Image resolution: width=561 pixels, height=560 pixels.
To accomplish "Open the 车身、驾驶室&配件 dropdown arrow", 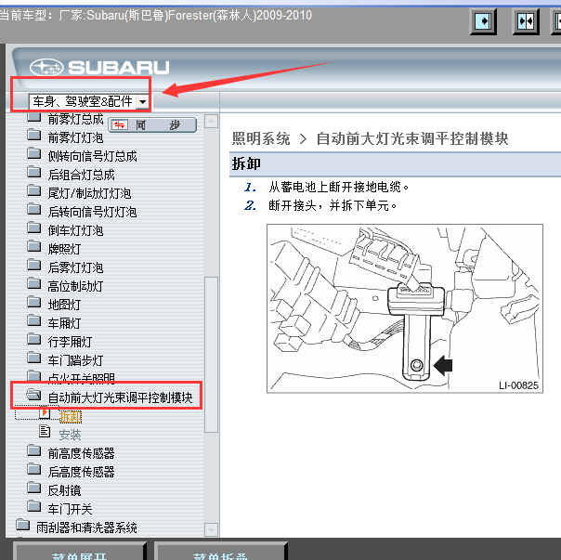I will click(143, 102).
